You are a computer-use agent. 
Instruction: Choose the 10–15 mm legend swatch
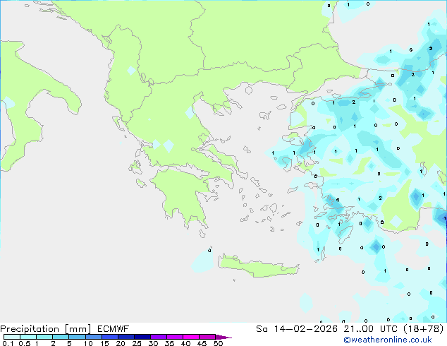(93, 337)
